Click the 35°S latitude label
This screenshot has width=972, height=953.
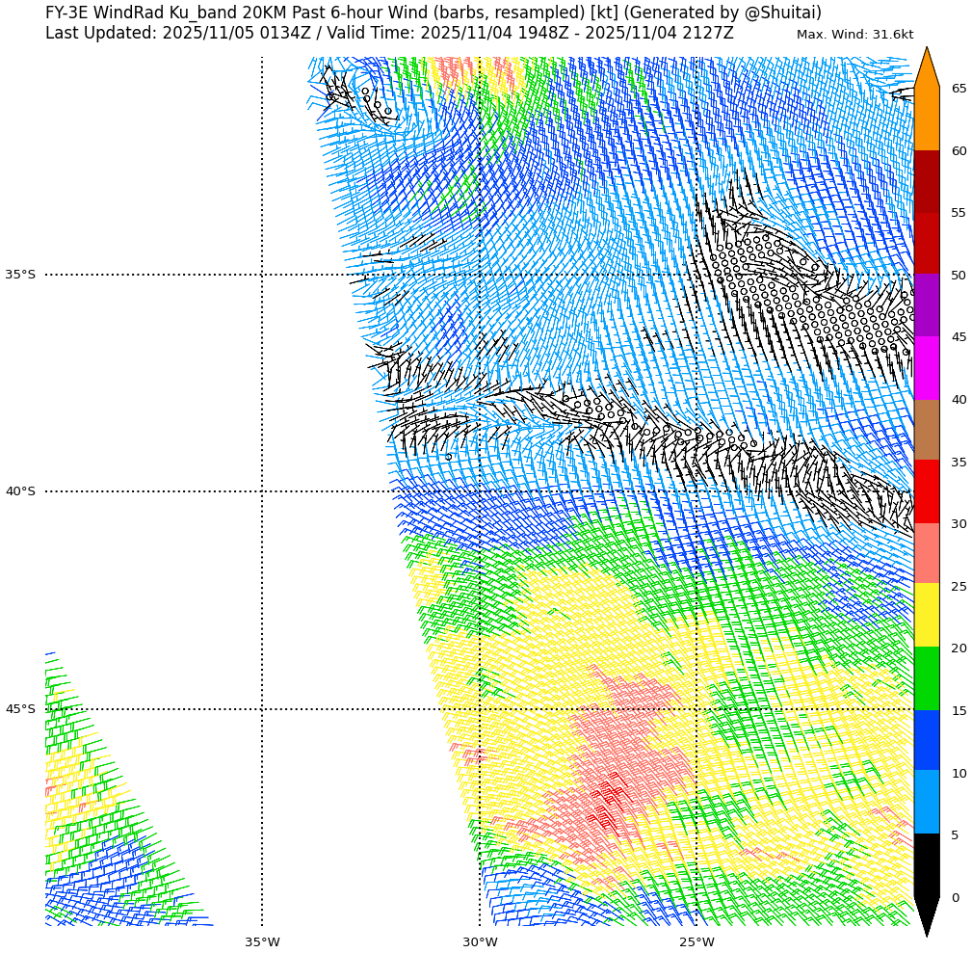click(20, 275)
